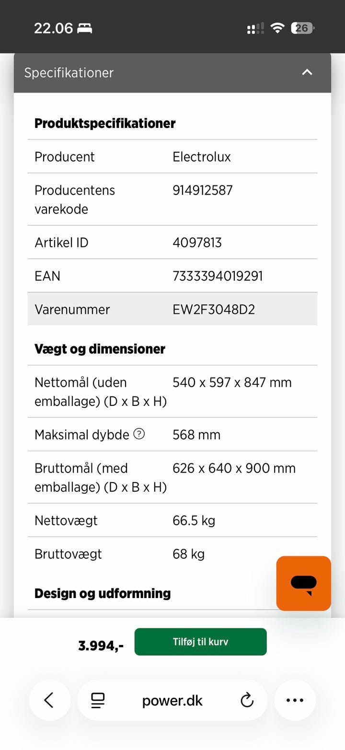Tap the Design og udformning heading
Screen dimensions: 345x750
point(103,593)
